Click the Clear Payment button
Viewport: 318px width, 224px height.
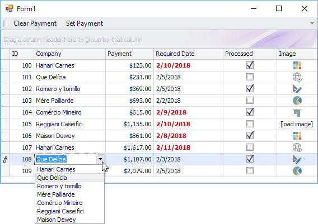tap(35, 23)
